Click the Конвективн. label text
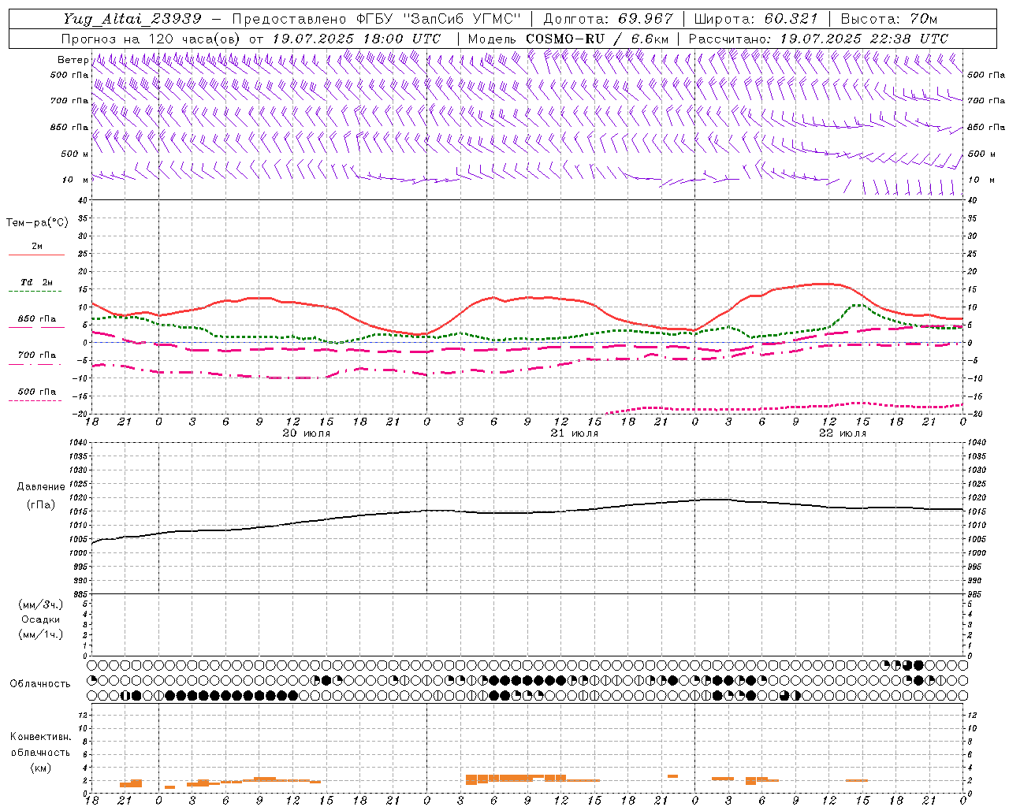Viewport: 1009px width, 807px height. coord(40,737)
